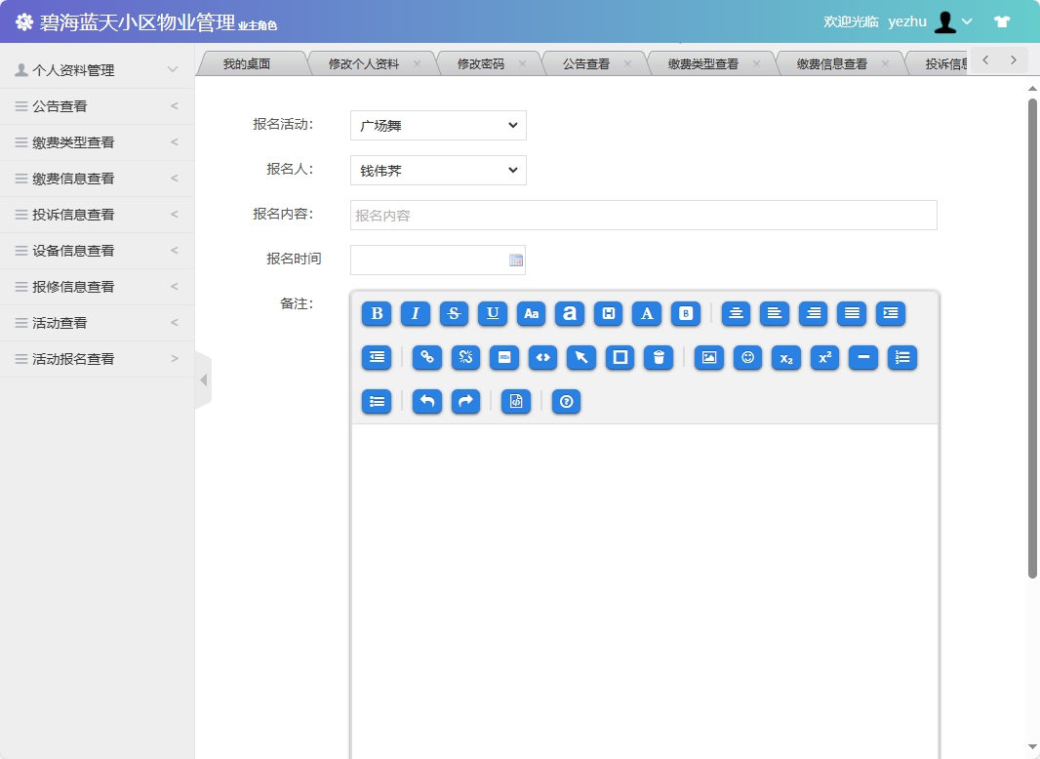
Task: Switch to the 我的桌面 tab
Action: tap(250, 60)
